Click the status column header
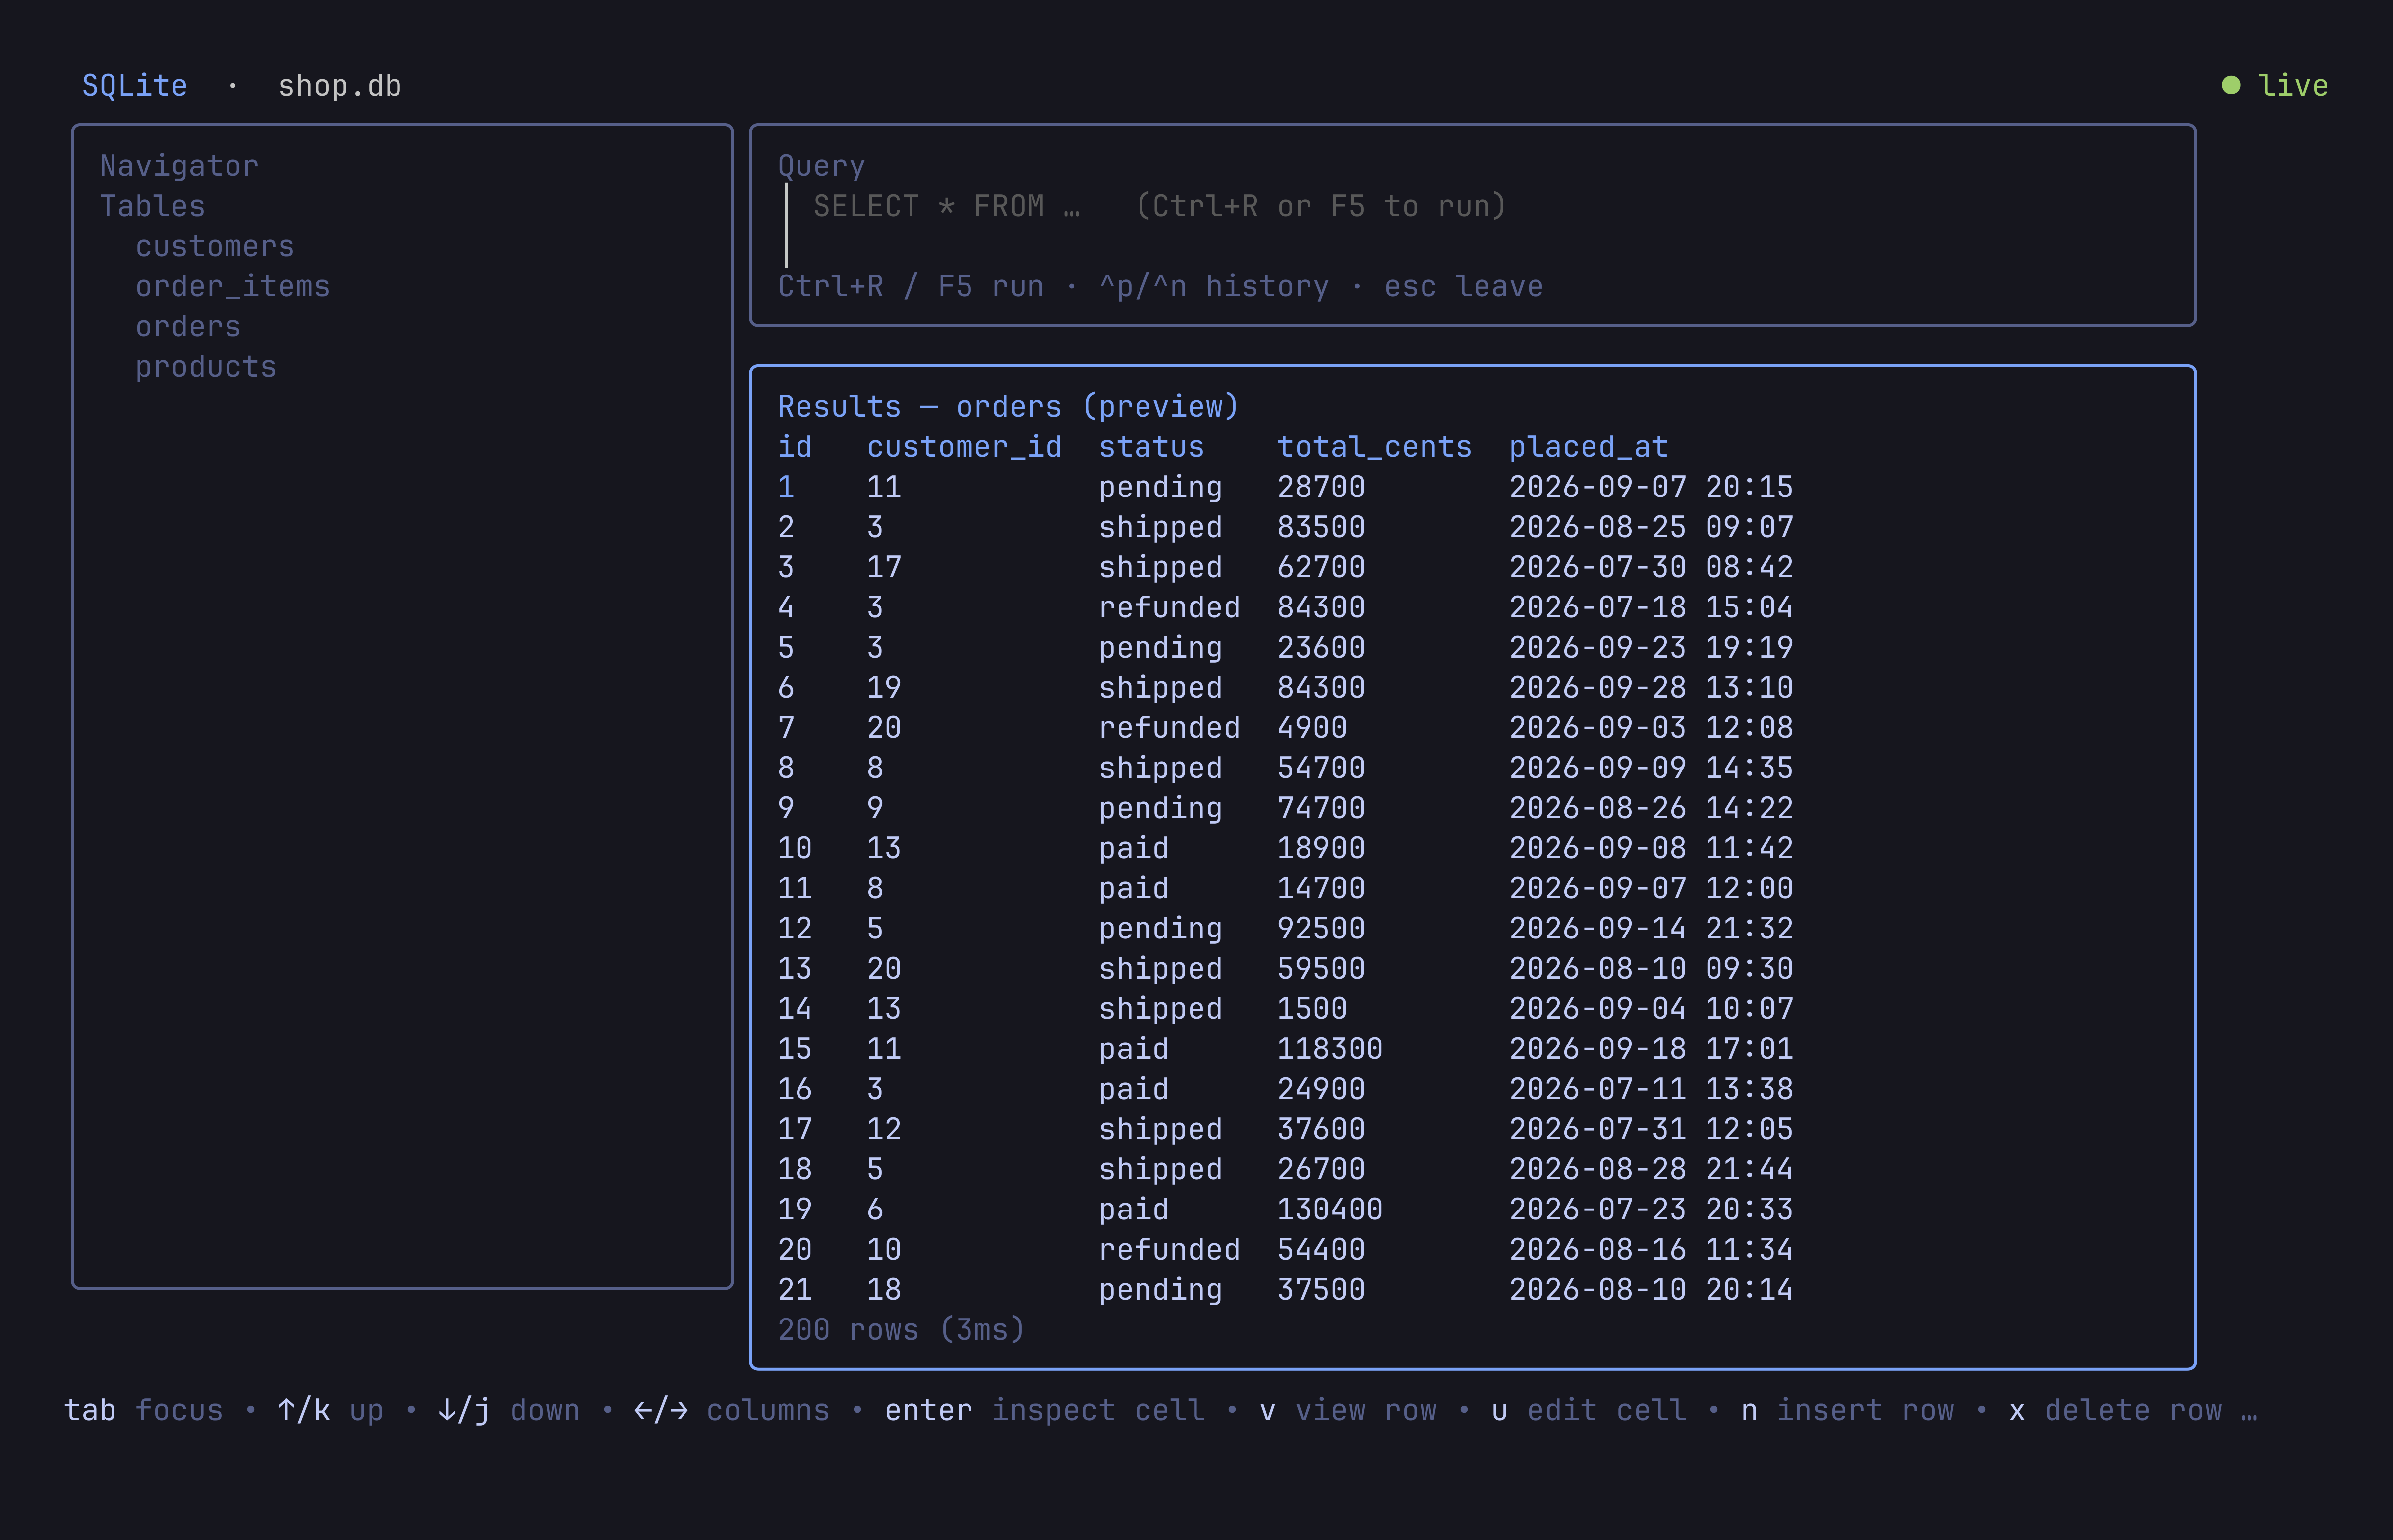Screen dimensions: 2393x1540 pos(1151,447)
